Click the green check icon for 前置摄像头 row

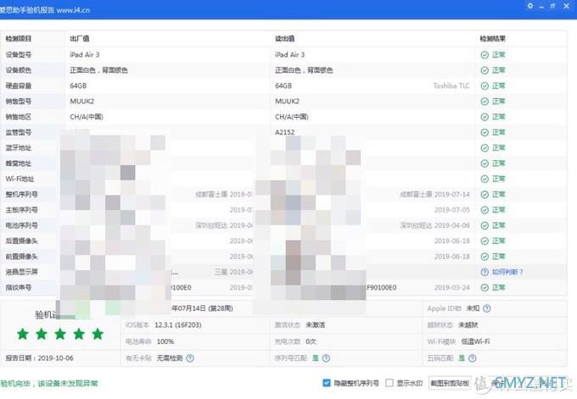coord(485,257)
